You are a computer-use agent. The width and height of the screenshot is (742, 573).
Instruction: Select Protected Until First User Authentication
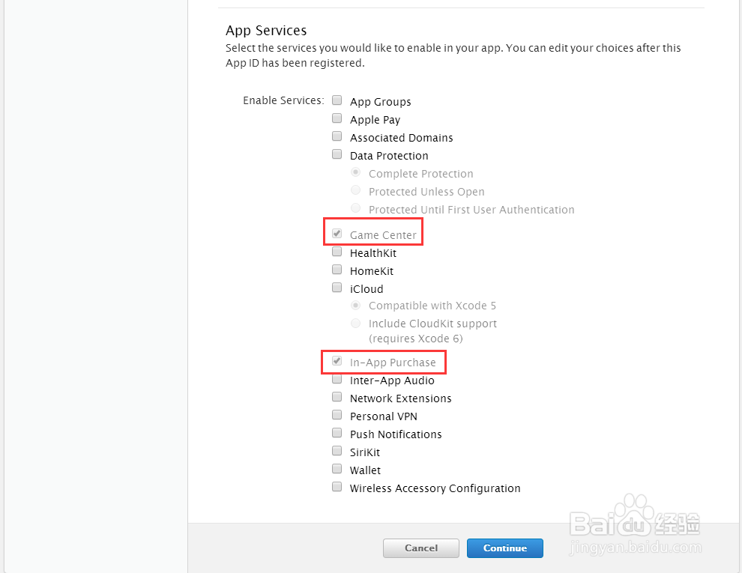[356, 208]
